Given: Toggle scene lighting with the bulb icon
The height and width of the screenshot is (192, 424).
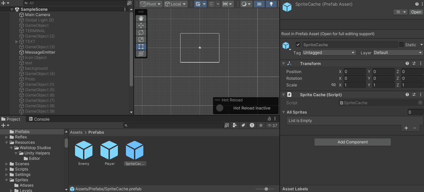Looking at the screenshot, I should pyautogui.click(x=271, y=4).
